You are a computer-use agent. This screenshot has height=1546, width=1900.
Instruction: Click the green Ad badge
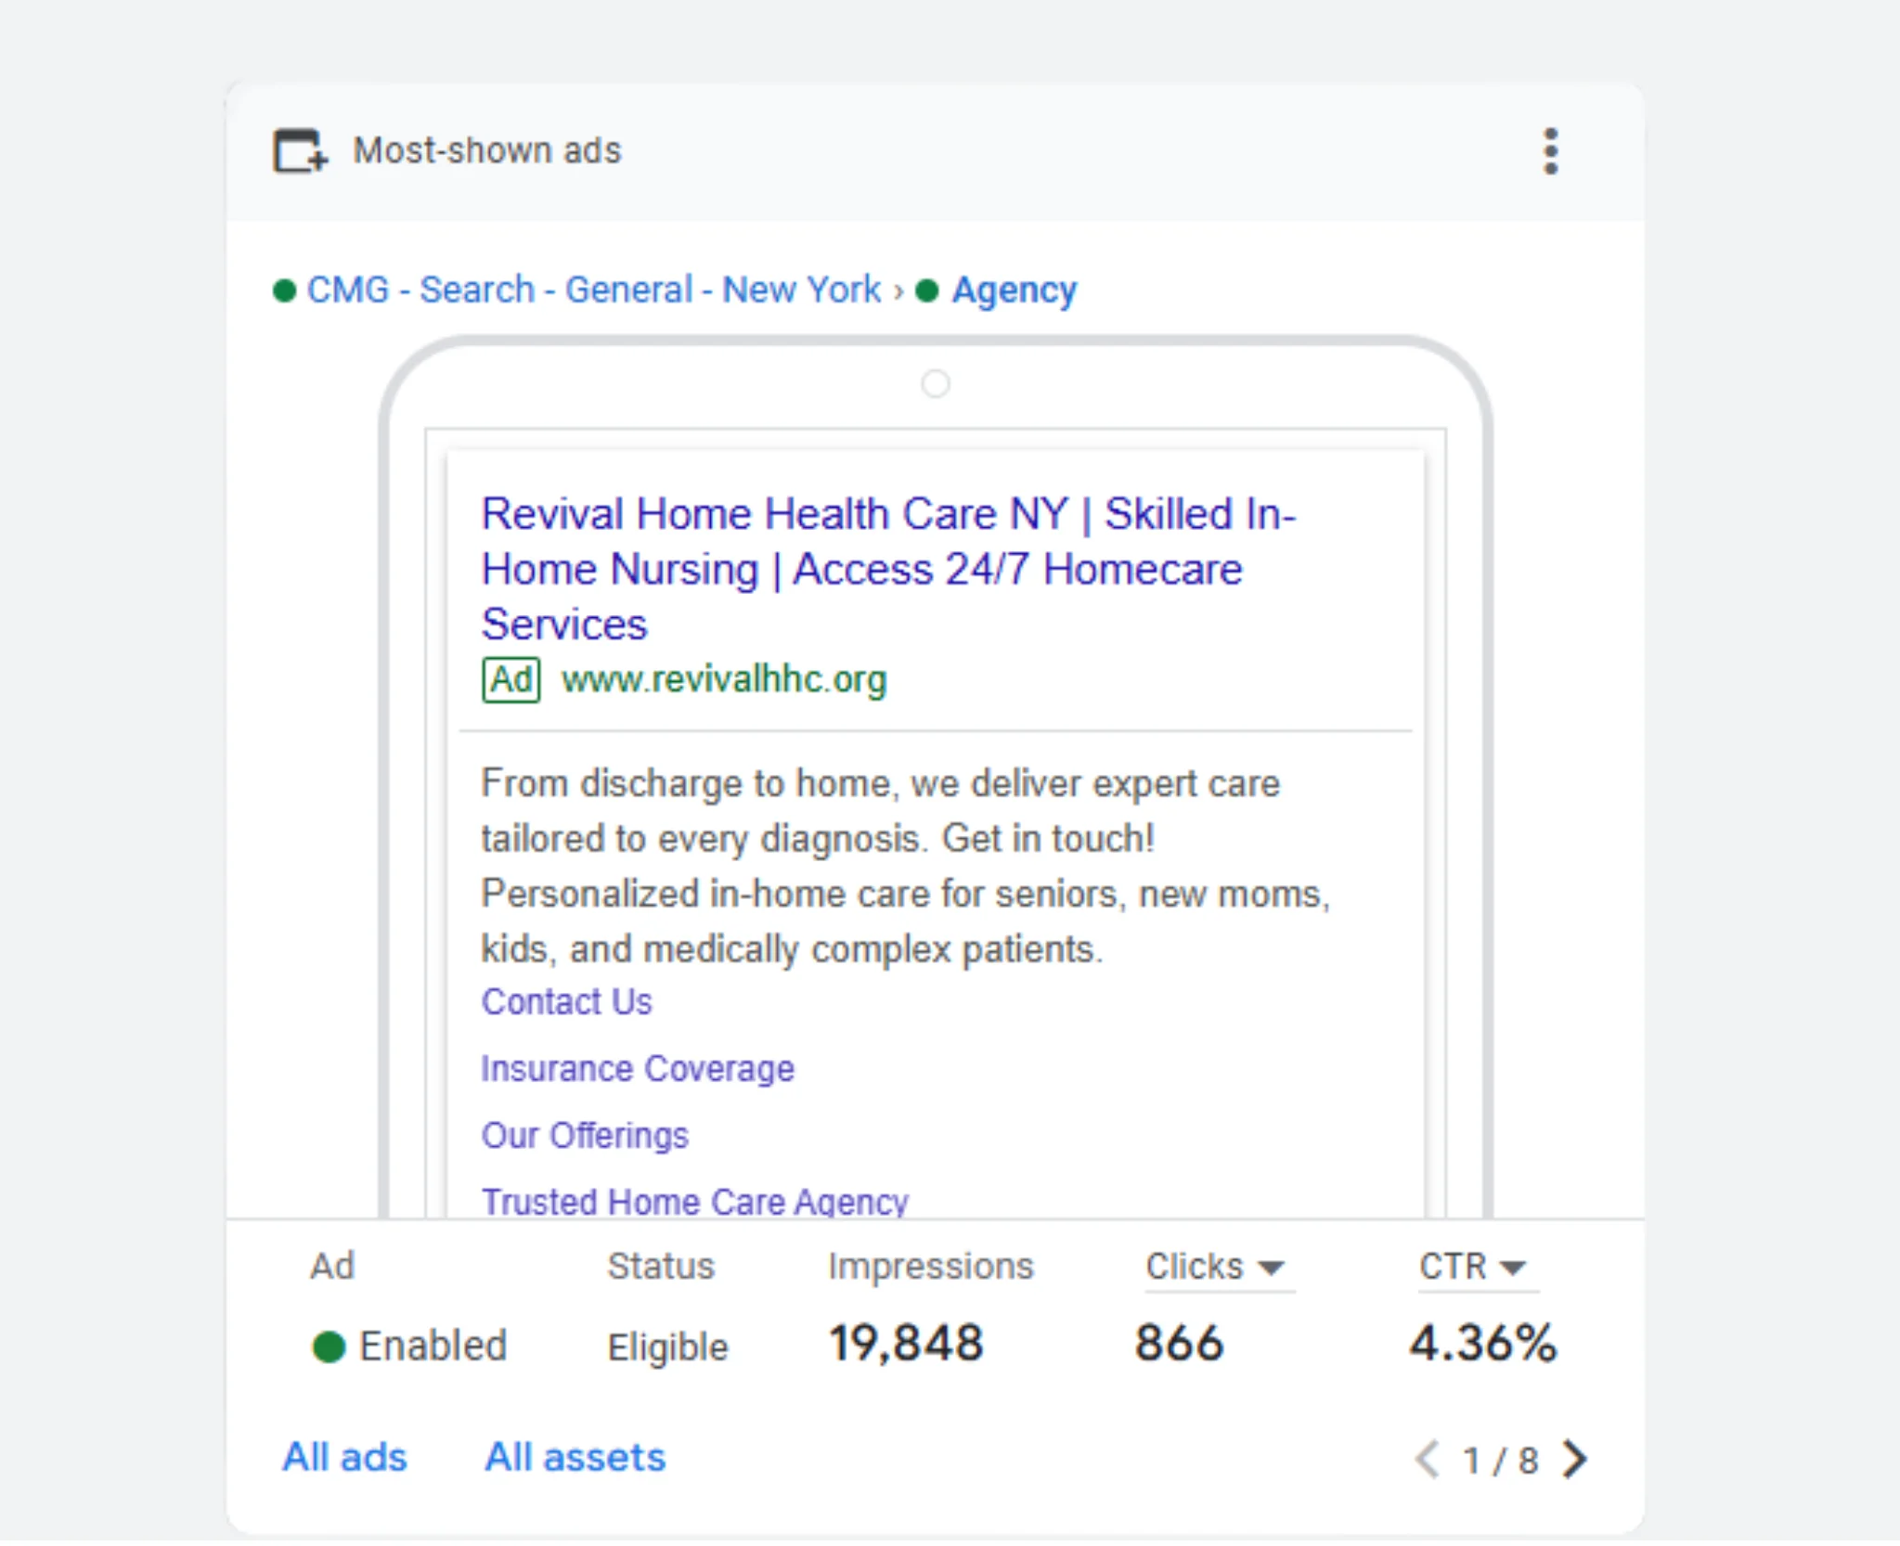tap(511, 680)
